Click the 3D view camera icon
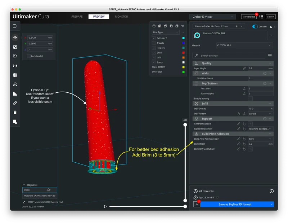The width and height of the screenshot is (288, 224). point(154,26)
